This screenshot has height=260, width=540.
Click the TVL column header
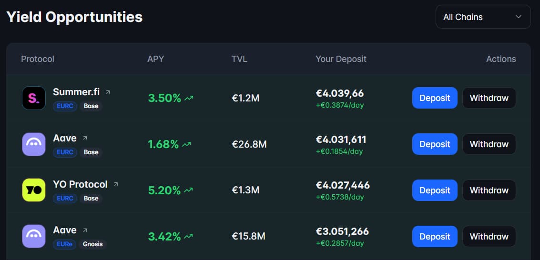239,59
